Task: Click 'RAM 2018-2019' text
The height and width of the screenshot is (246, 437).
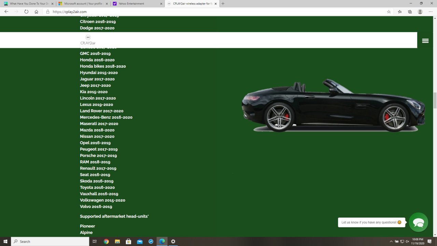Action: point(95,162)
